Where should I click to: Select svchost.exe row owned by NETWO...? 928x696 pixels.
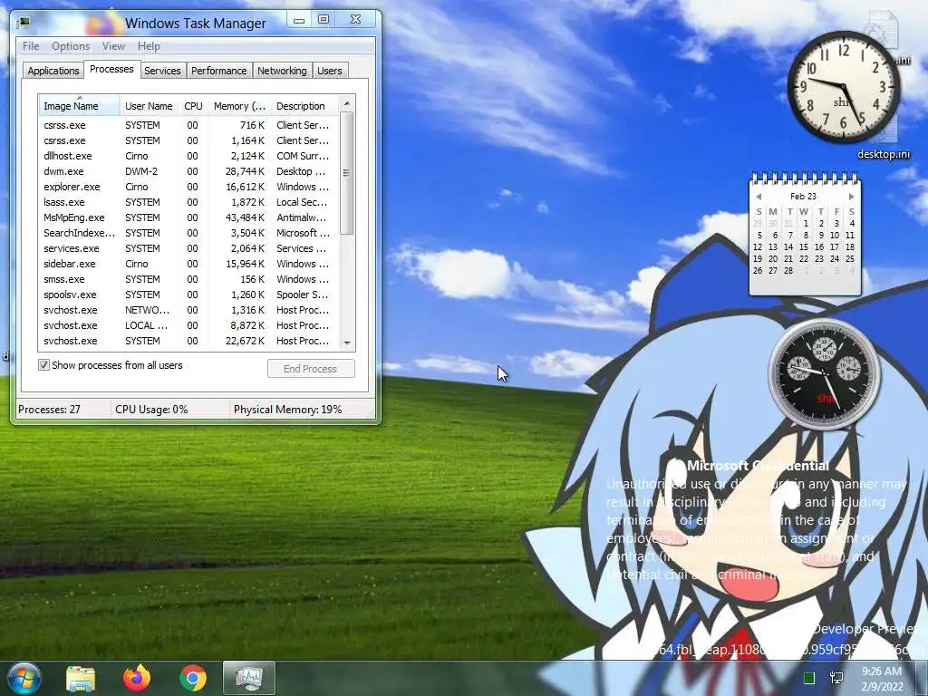188,310
